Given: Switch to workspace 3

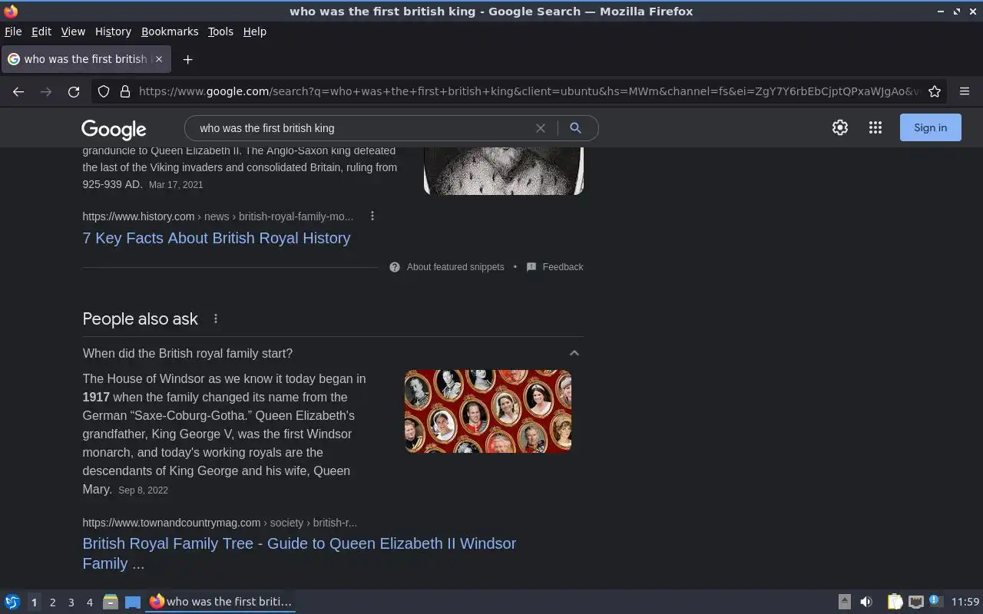Looking at the screenshot, I should 71,602.
